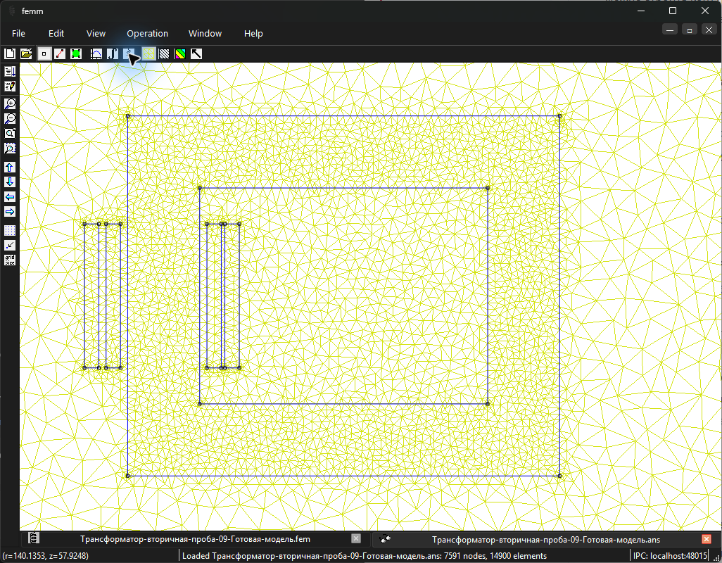Pan the view down with arrow

10,182
